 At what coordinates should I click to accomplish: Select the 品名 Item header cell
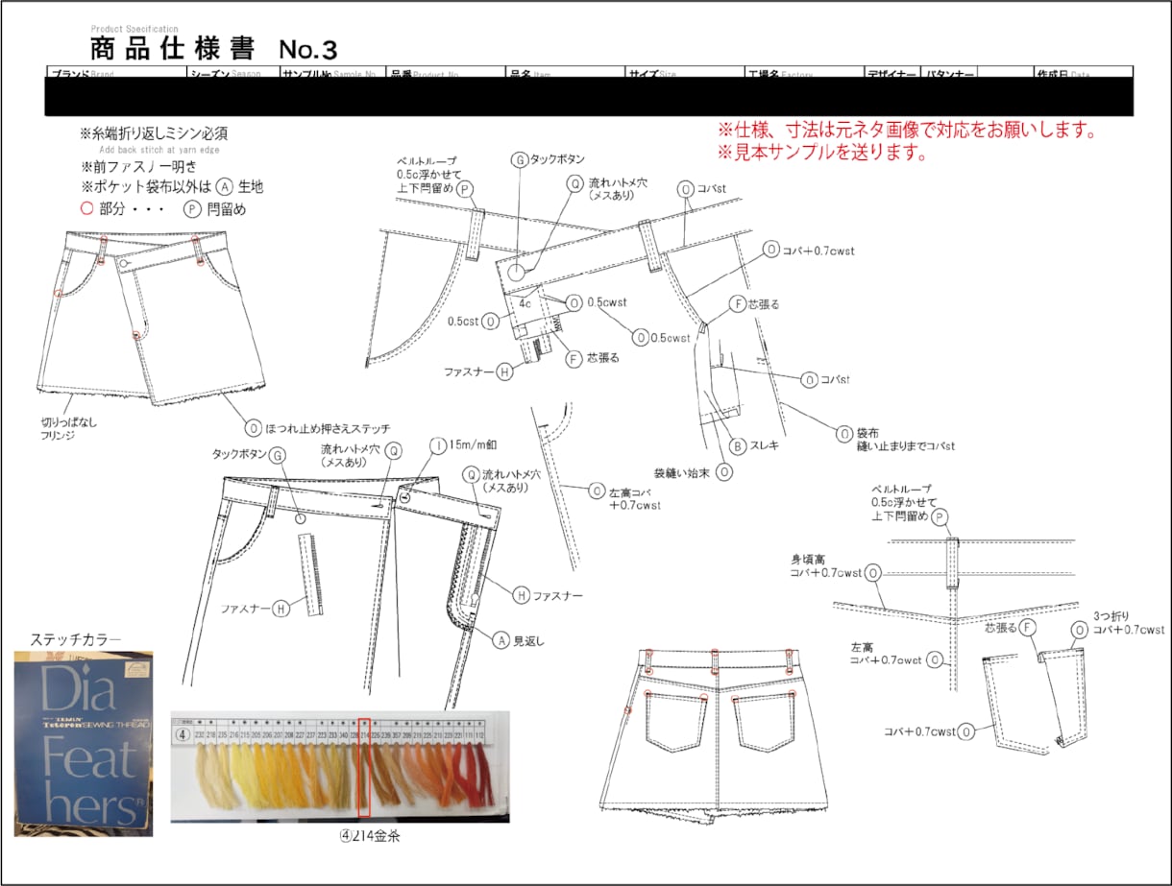point(566,73)
